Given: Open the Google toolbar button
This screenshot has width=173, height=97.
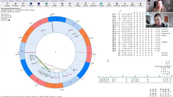Looking at the screenshot, I should [54, 5].
